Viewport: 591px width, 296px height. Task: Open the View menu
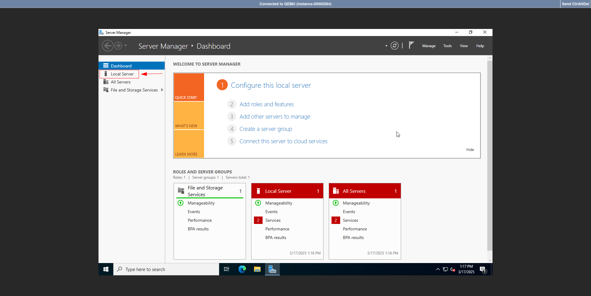click(464, 46)
